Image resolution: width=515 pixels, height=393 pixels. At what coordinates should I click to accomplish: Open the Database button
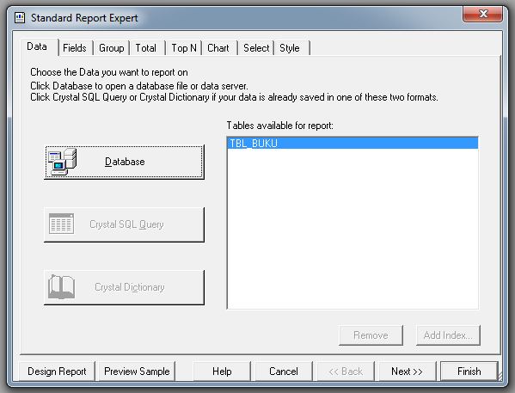pos(124,162)
